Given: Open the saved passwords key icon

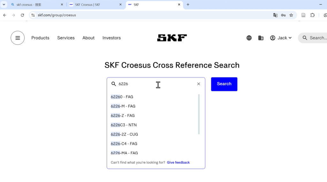Looking at the screenshot, I should [283, 15].
